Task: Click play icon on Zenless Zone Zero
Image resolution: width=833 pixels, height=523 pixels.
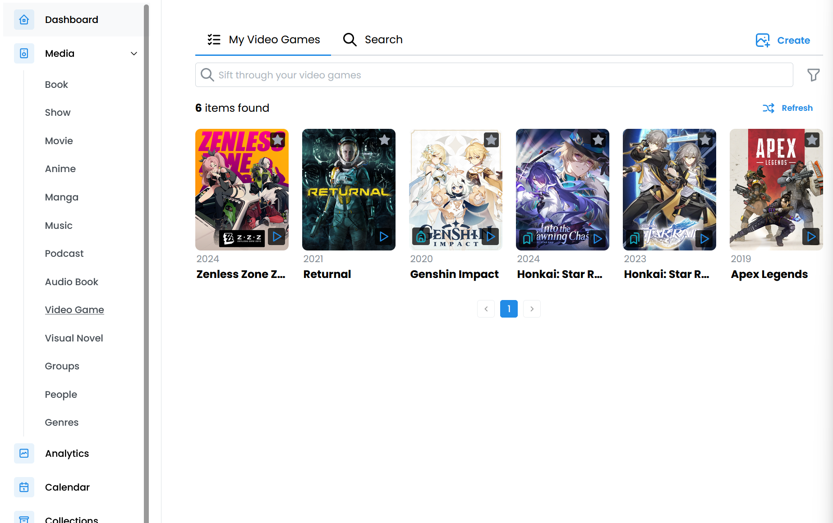Action: pyautogui.click(x=277, y=236)
